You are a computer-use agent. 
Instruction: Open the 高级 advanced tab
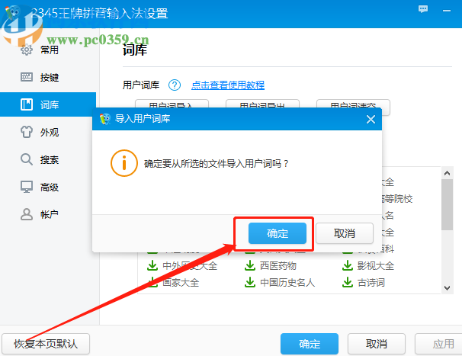coord(48,187)
